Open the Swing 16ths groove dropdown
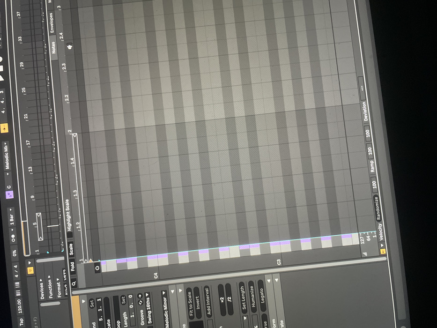The image size is (437, 328). click(148, 307)
